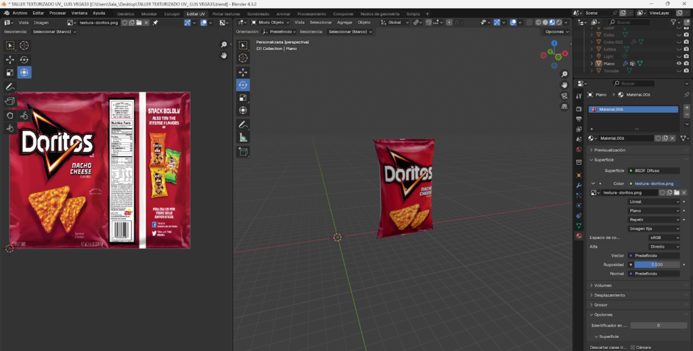Open the Imagen menu in UV editor
693x351 pixels.
(41, 22)
